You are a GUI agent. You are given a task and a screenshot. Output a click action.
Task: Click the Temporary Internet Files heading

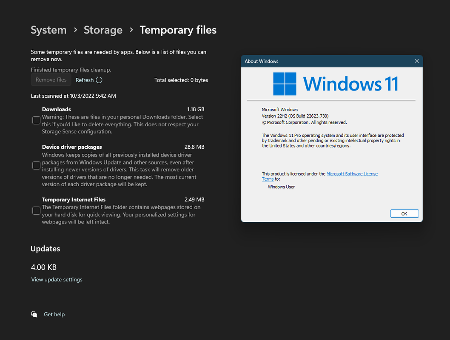tap(74, 199)
